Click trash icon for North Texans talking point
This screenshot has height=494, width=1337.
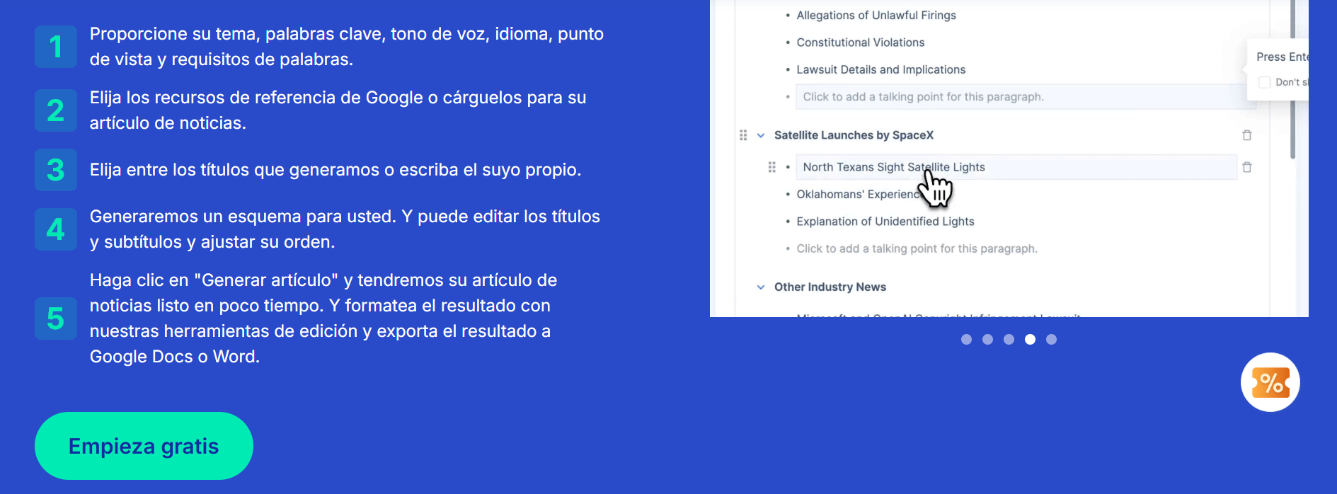click(1247, 167)
